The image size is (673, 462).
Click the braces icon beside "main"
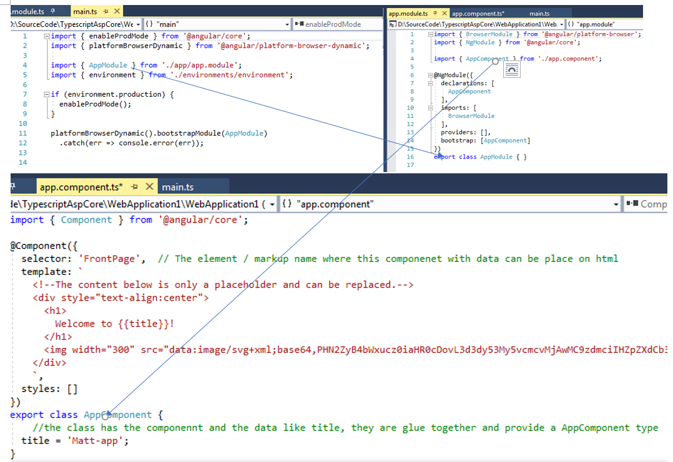click(149, 24)
